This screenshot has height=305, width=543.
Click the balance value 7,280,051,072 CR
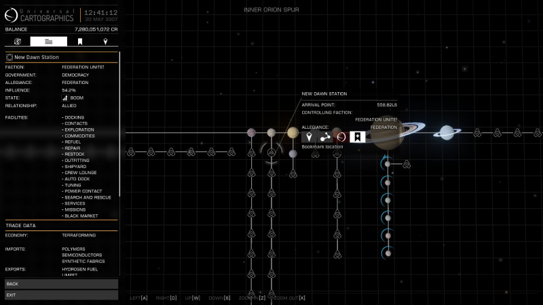(96, 29)
